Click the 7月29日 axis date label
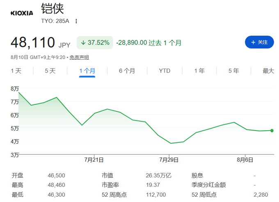The width and height of the screenshot is (279, 202). (x=169, y=160)
